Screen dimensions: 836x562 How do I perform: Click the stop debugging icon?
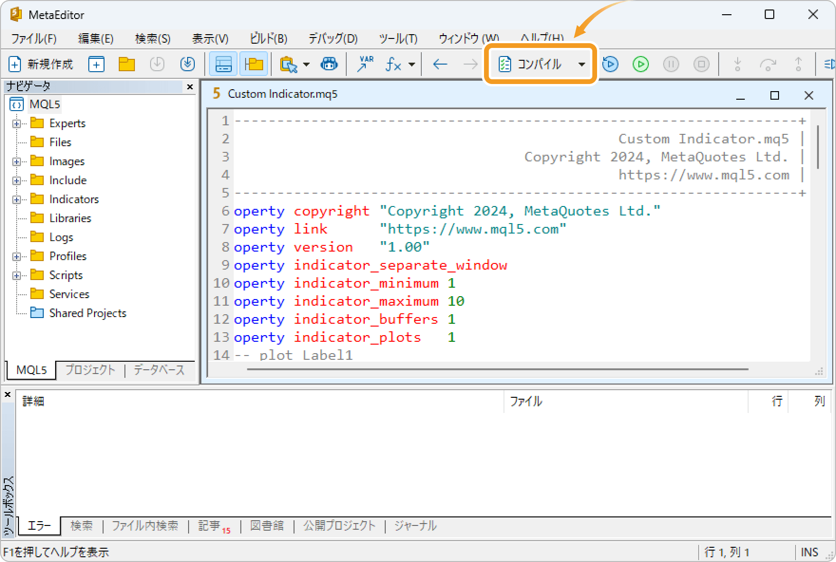(x=702, y=64)
